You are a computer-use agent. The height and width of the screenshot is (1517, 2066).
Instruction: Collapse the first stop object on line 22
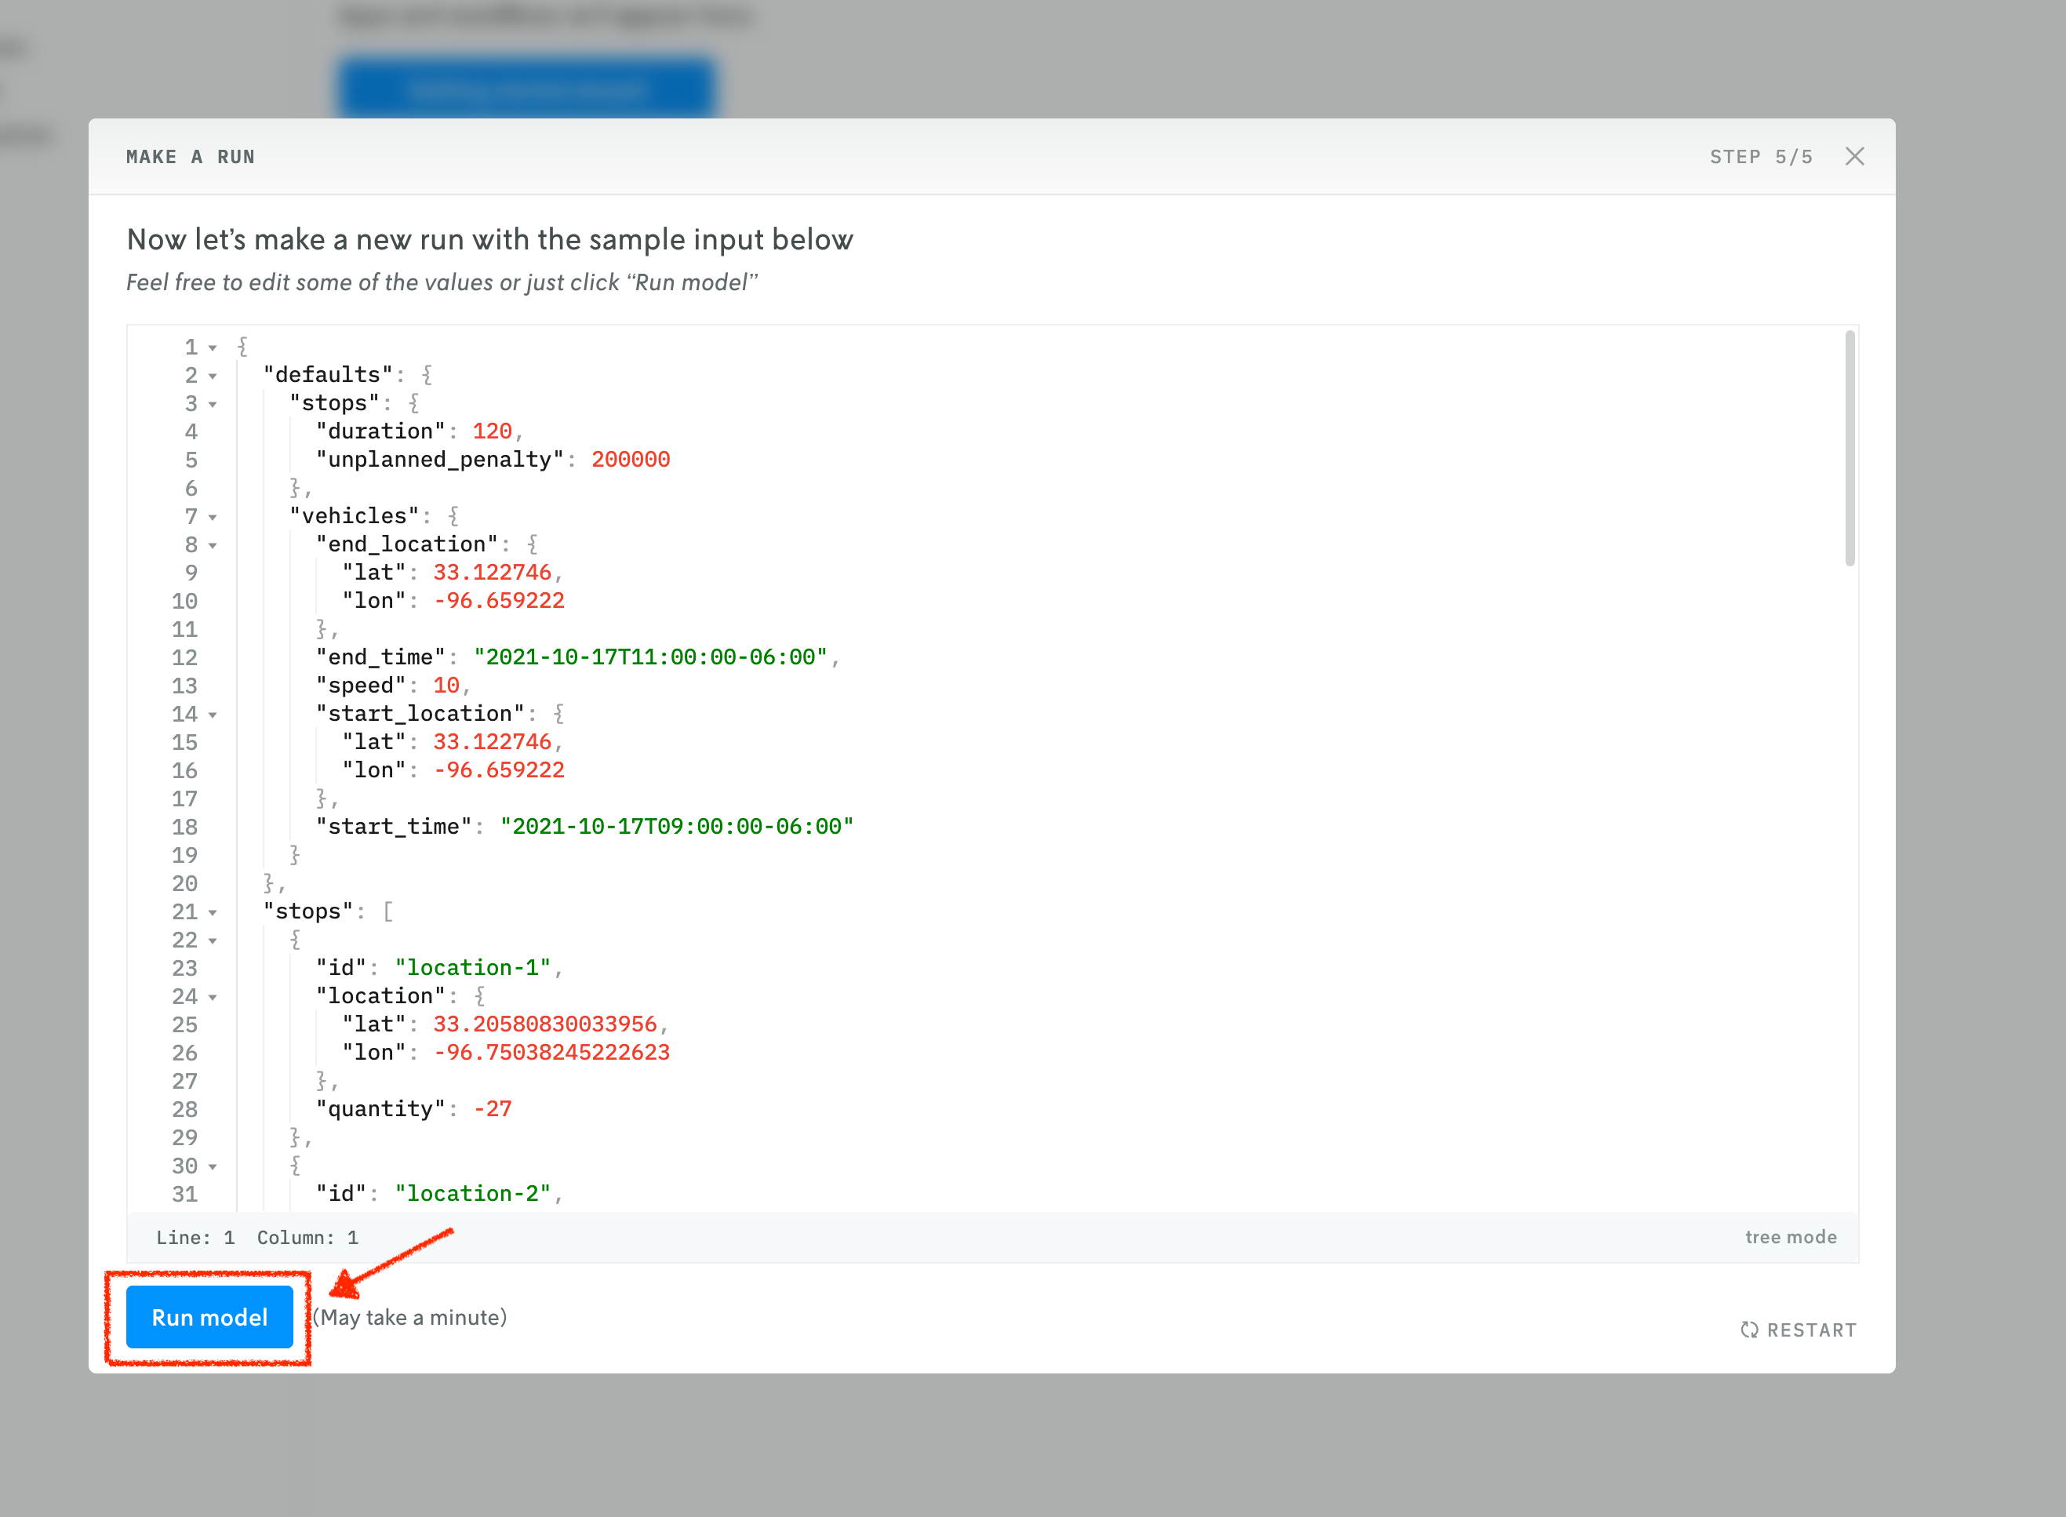click(x=213, y=941)
